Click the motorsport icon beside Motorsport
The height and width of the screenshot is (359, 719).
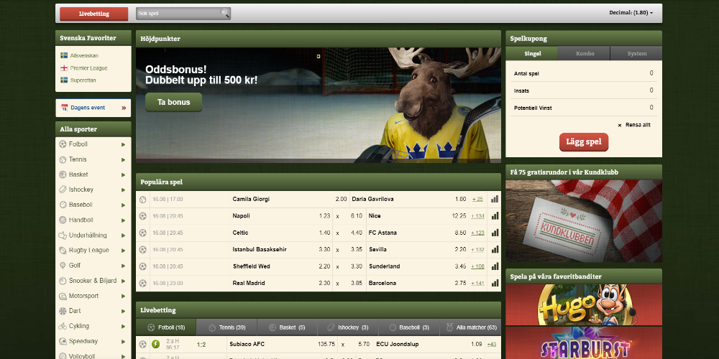coord(63,296)
